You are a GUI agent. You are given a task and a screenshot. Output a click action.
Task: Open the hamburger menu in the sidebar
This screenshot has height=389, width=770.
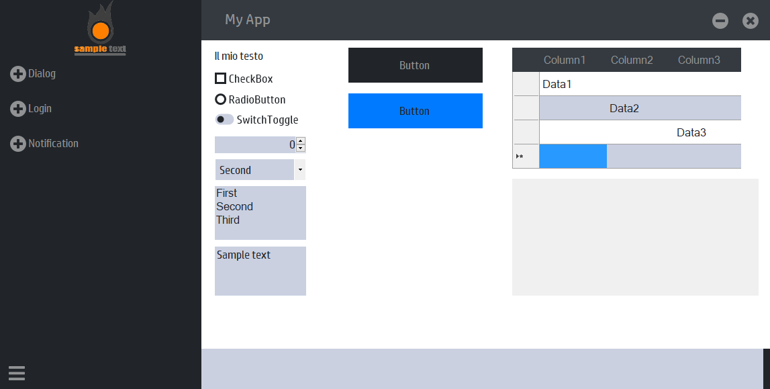[17, 373]
